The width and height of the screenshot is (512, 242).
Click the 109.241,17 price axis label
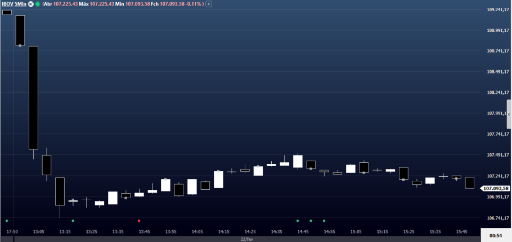point(497,10)
